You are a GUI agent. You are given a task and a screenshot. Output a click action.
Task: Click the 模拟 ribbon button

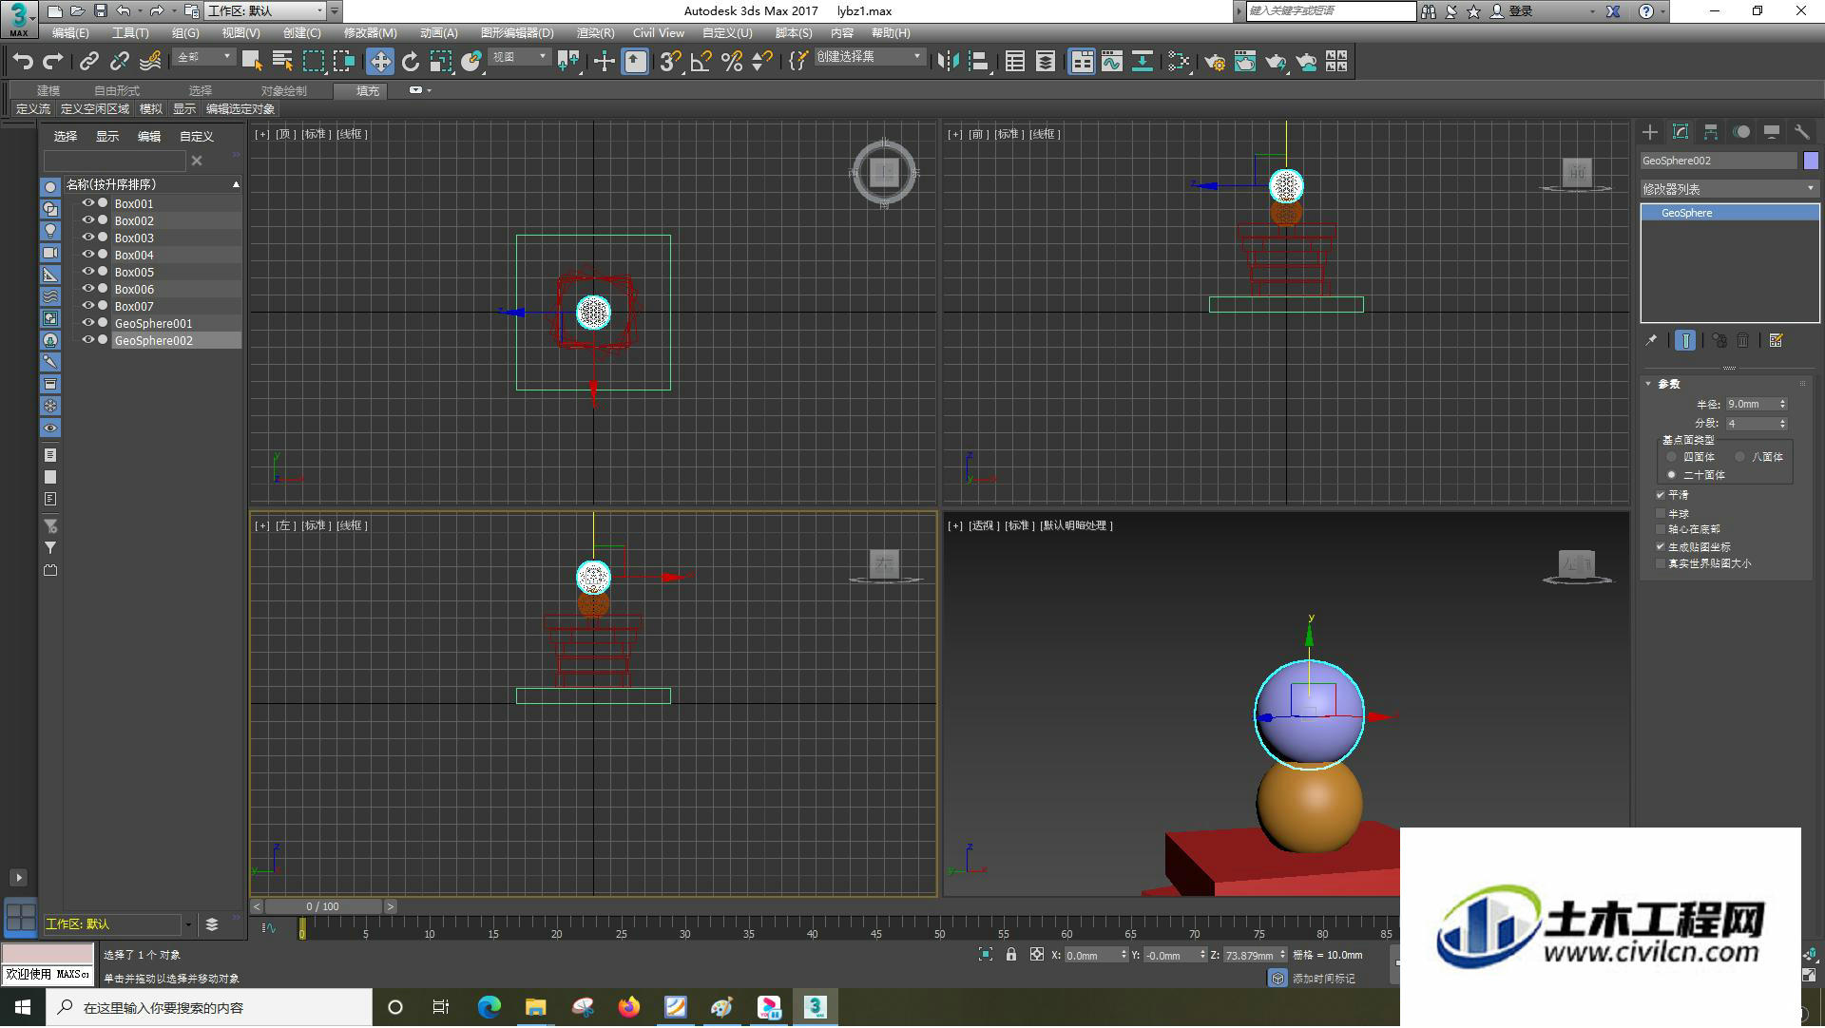(151, 109)
